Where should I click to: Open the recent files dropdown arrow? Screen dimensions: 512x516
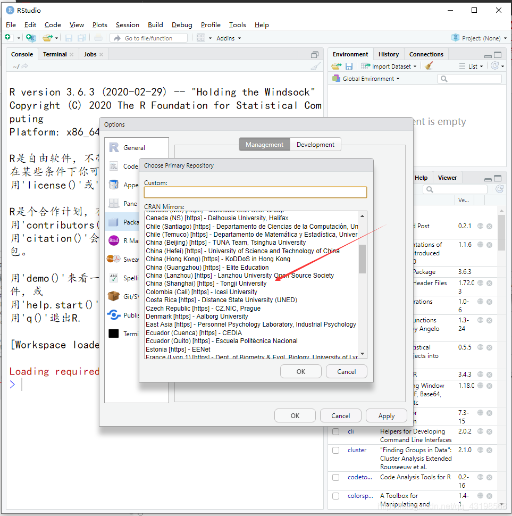[56, 38]
